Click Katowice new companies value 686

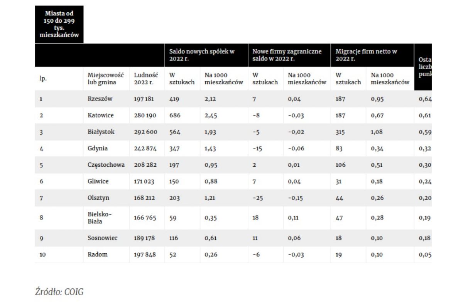click(175, 115)
